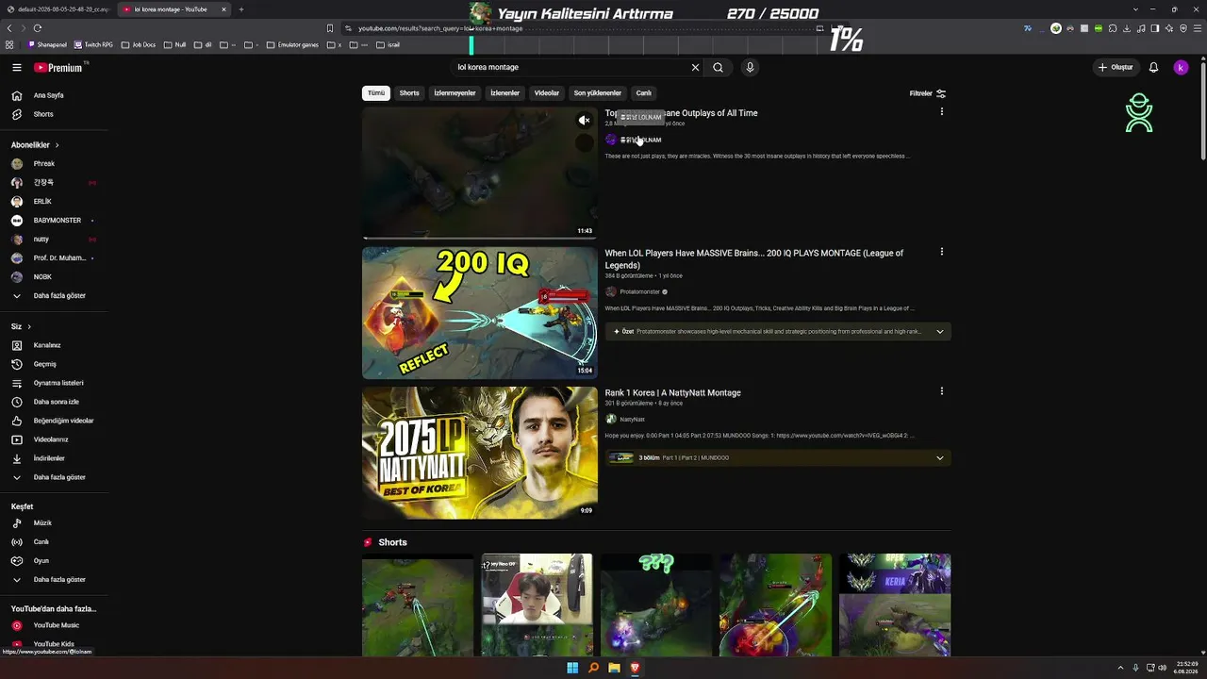Open the Siz section chevron
This screenshot has width=1207, height=679.
point(29,326)
